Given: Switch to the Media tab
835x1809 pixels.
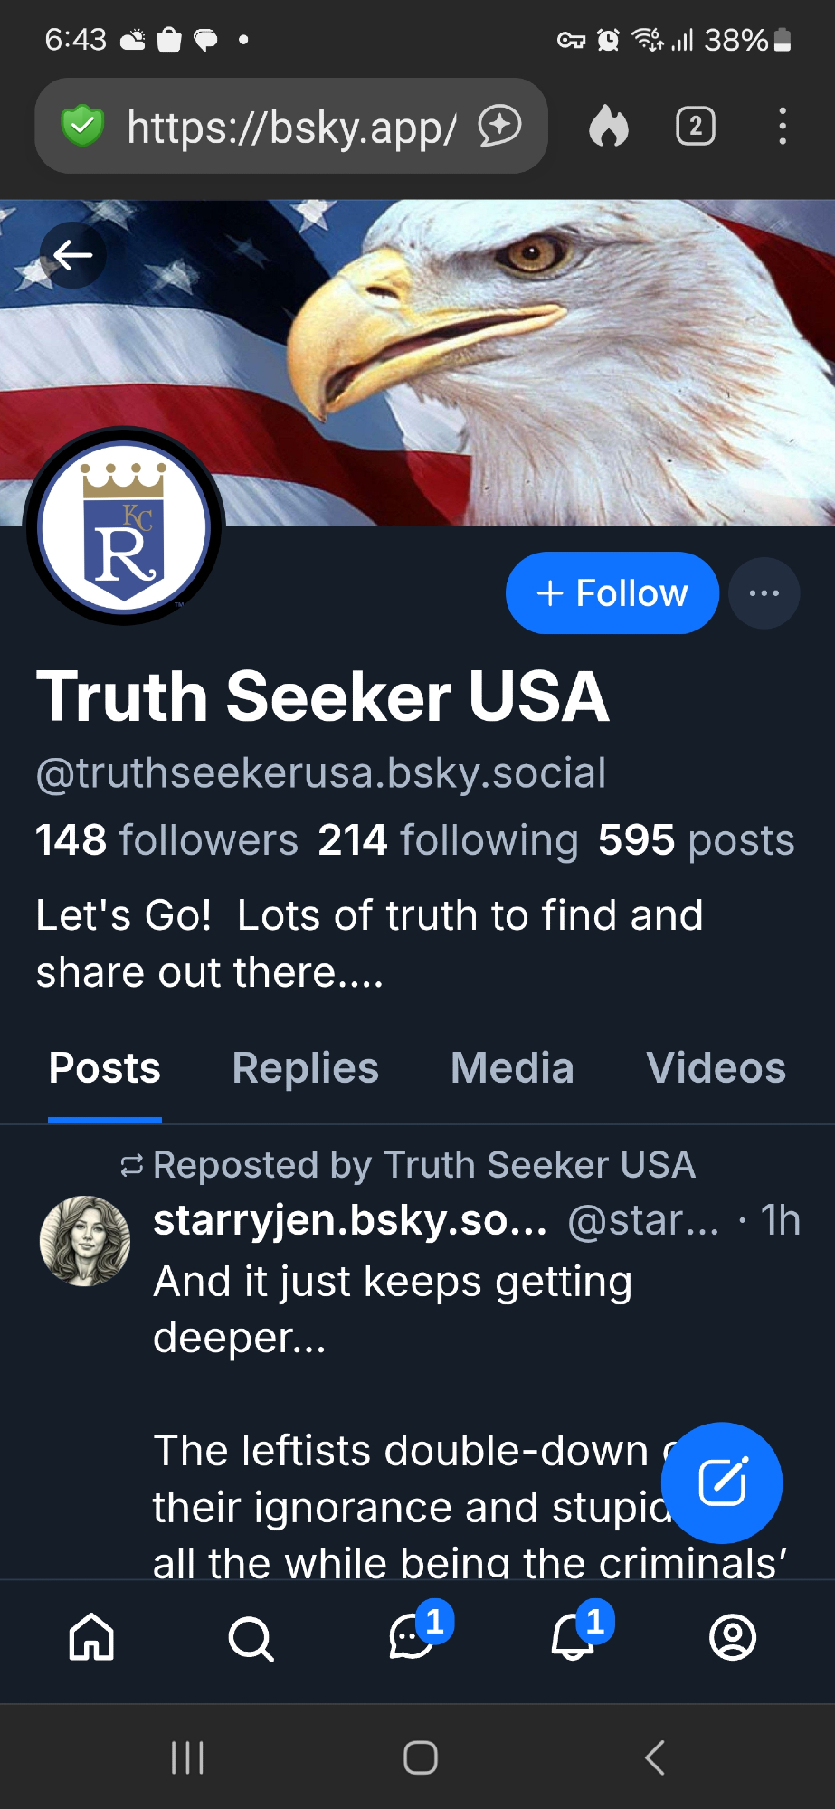Looking at the screenshot, I should tap(512, 1068).
